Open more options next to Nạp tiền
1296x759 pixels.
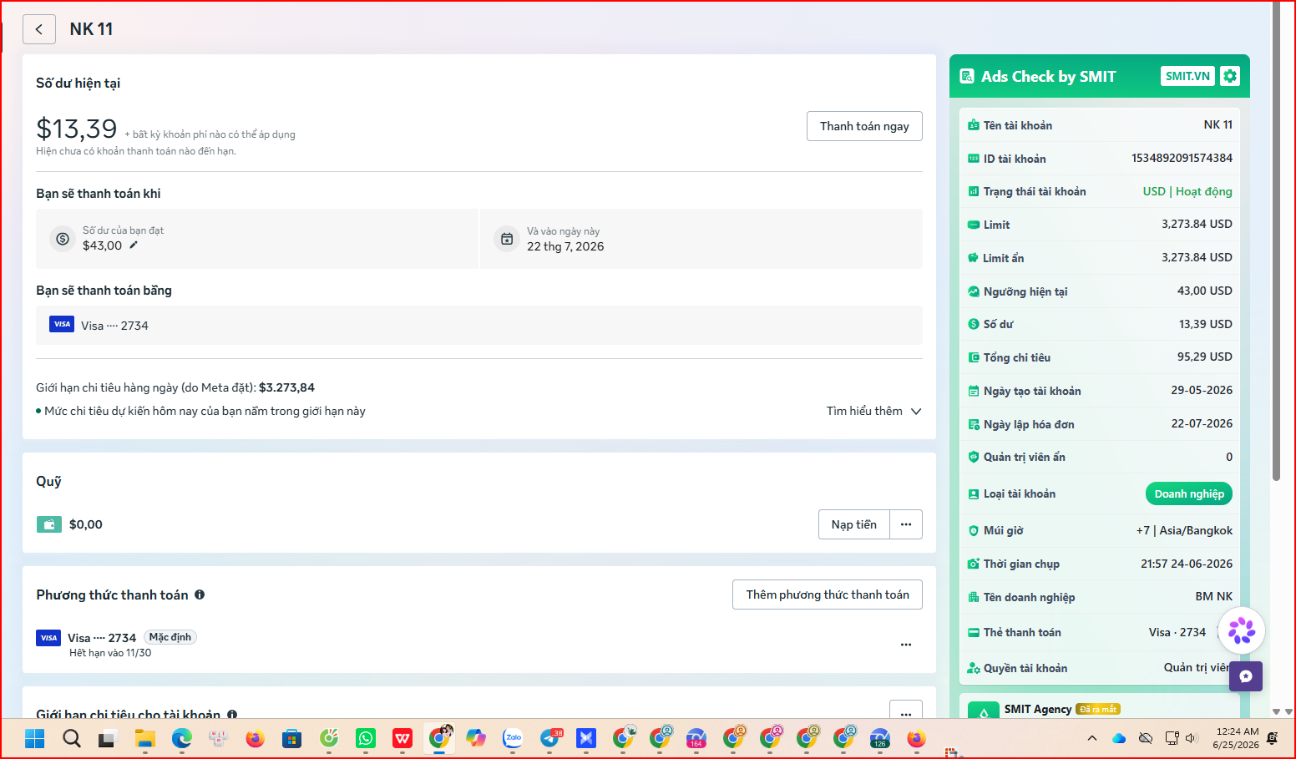tap(906, 524)
